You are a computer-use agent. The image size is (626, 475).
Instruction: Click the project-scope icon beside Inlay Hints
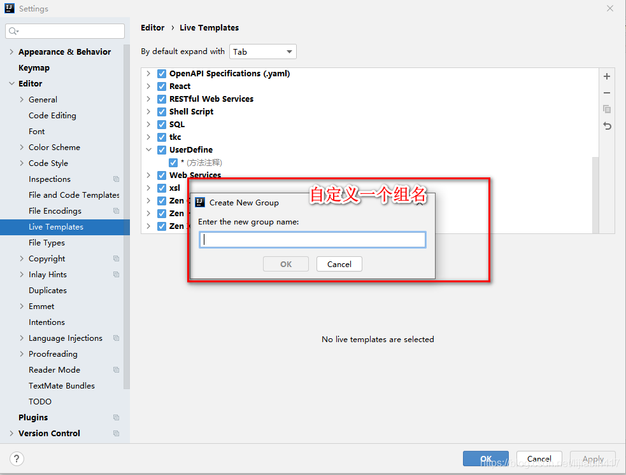116,275
